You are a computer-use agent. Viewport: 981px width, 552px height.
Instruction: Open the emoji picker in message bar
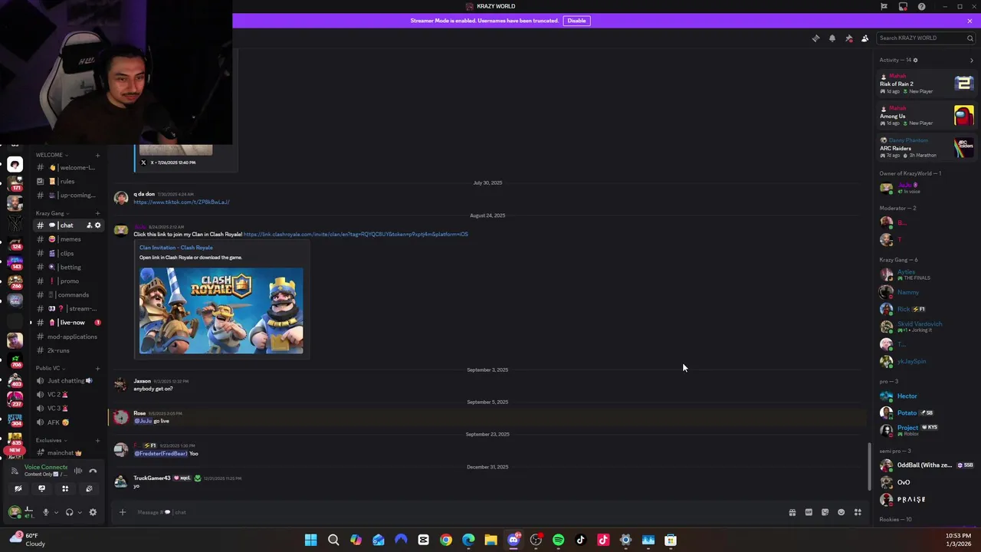tap(842, 512)
